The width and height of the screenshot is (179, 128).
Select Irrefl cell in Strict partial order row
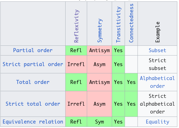pos(76,64)
